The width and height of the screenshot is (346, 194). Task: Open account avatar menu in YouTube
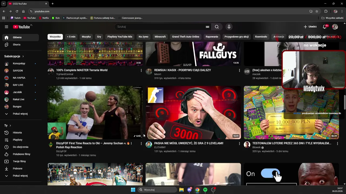point(335,27)
